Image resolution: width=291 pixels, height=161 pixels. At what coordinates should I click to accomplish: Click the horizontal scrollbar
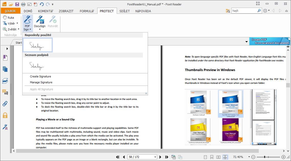pyautogui.click(x=137, y=151)
